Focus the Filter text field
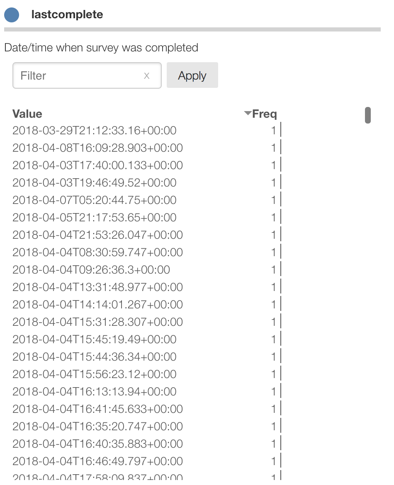394x485 pixels. point(79,75)
